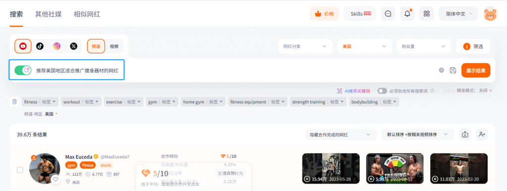Click the help icon beside 必须包含所有搜索词
Screen dimensions: 507x191
432,91
